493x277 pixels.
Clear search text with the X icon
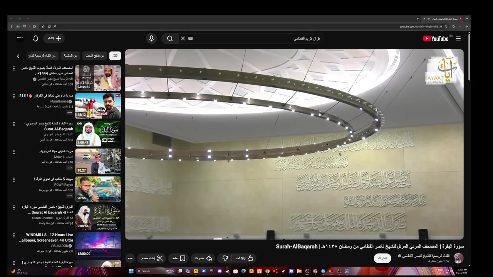pyautogui.click(x=183, y=38)
